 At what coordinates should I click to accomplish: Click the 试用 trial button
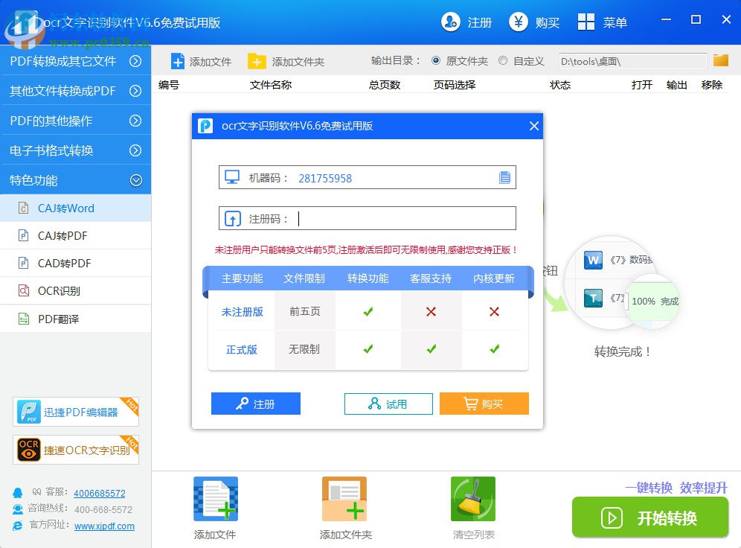point(388,404)
